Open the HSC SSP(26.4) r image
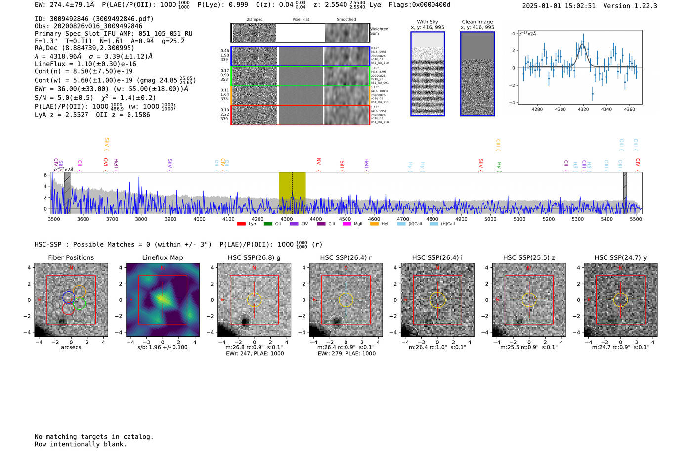692x471 pixels. (x=346, y=300)
